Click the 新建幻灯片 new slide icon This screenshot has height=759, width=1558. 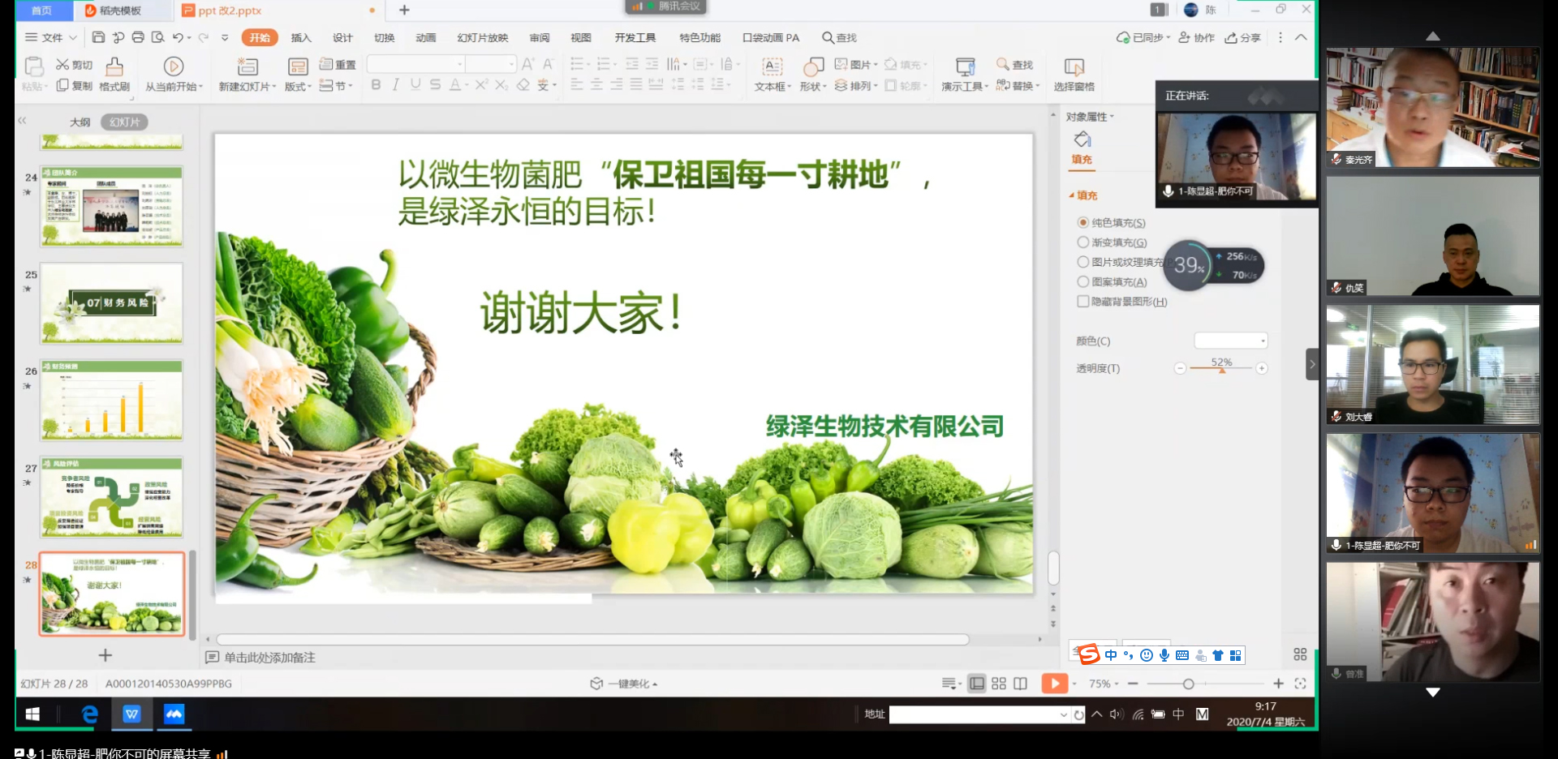click(x=248, y=73)
